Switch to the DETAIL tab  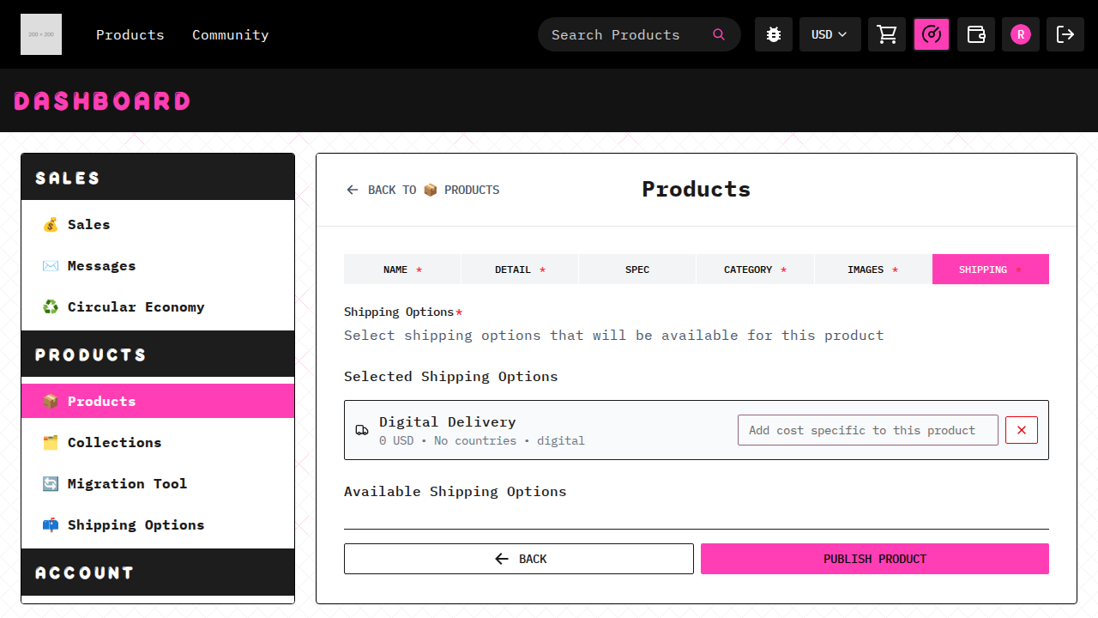point(520,270)
